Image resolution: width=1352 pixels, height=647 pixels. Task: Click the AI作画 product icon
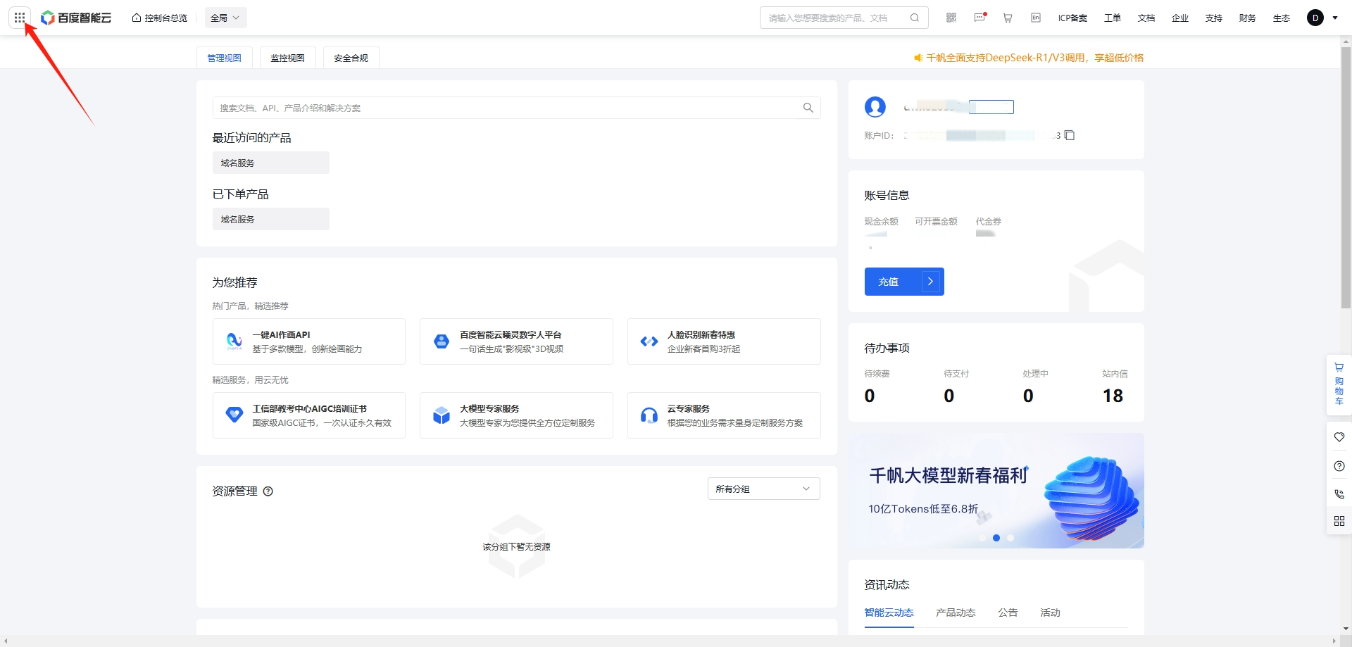(234, 341)
